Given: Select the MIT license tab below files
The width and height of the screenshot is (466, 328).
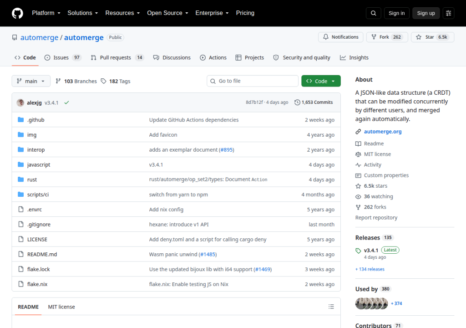Looking at the screenshot, I should click(x=61, y=307).
